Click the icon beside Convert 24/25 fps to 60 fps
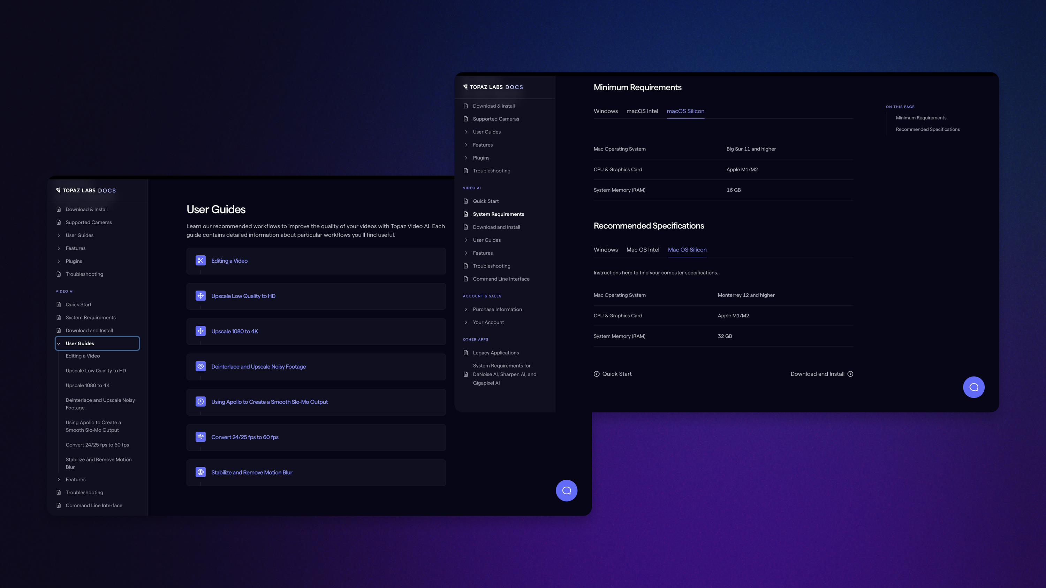 click(x=200, y=437)
